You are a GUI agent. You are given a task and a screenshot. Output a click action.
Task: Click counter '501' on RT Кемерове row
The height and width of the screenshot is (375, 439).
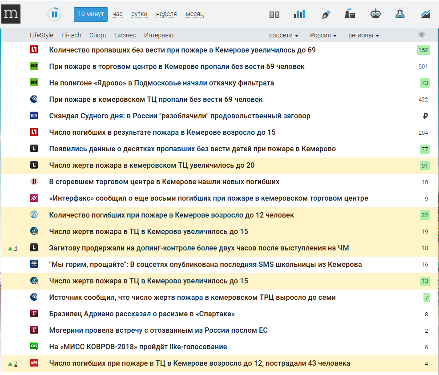(x=423, y=67)
